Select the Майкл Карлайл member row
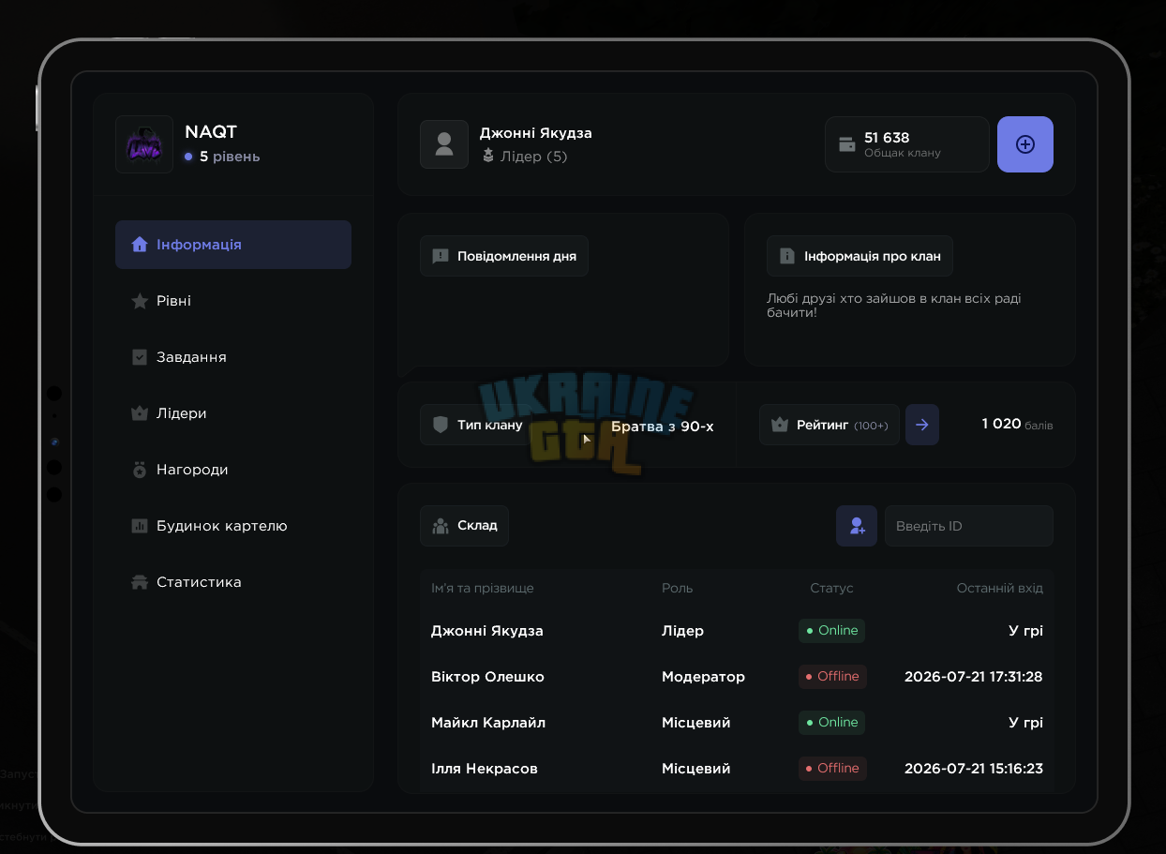 pos(737,723)
